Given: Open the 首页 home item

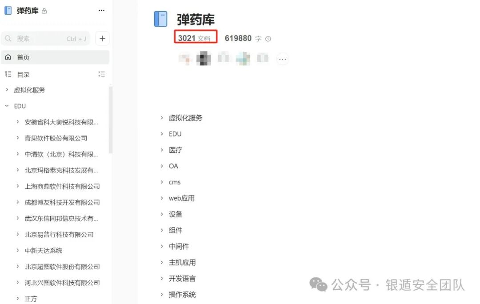Looking at the screenshot, I should pos(55,57).
